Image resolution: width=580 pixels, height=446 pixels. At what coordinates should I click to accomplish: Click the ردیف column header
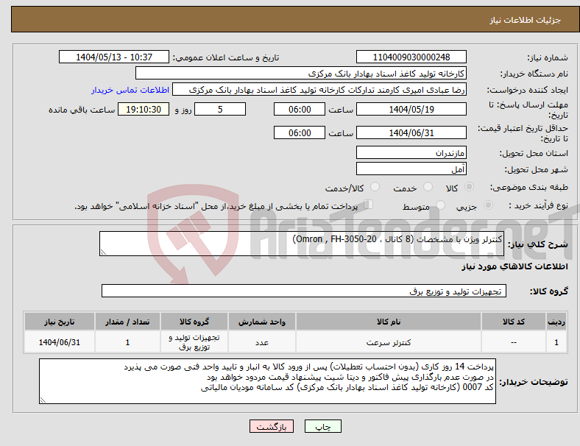click(556, 322)
